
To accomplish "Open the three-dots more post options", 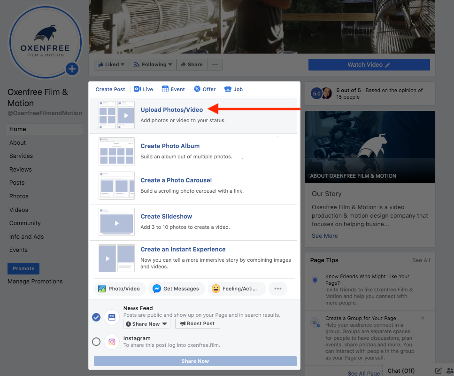I will tap(278, 289).
